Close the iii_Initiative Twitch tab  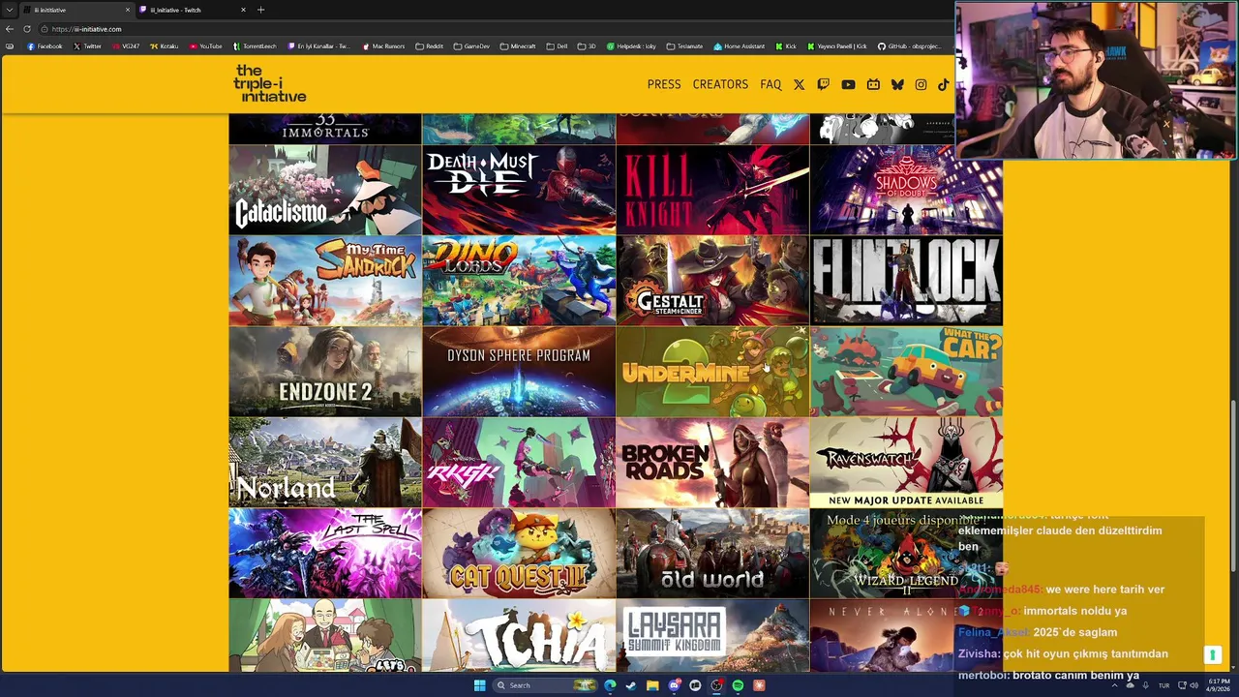(x=243, y=10)
